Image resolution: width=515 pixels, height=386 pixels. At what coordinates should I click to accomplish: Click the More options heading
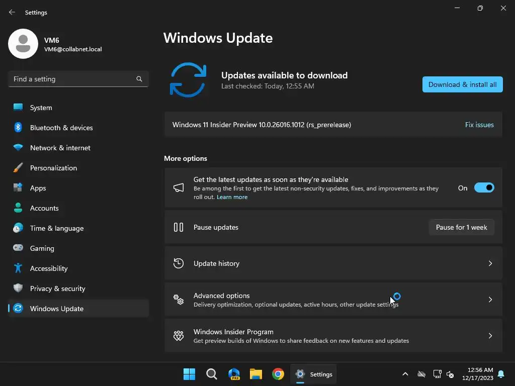[186, 158]
